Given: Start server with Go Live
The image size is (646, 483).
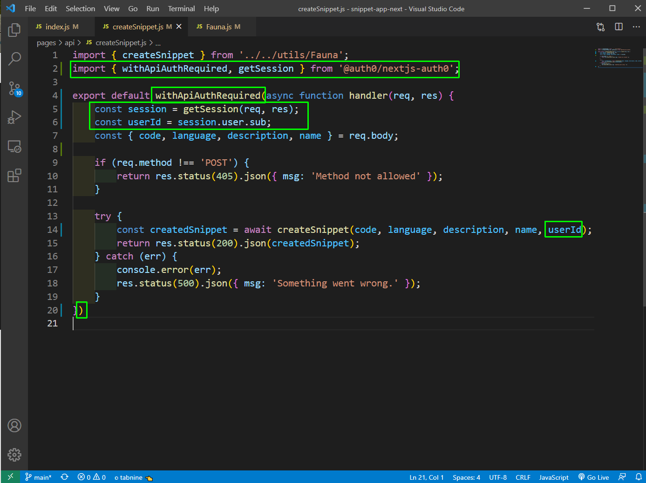Looking at the screenshot, I should (594, 477).
